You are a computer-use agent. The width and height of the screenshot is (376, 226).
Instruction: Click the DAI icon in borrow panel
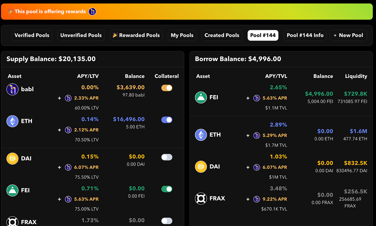coord(201,167)
